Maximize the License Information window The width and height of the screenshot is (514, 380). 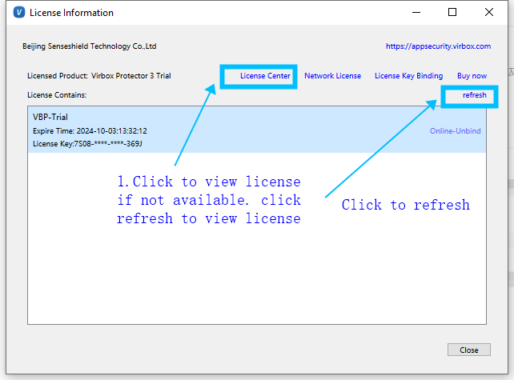tap(452, 13)
